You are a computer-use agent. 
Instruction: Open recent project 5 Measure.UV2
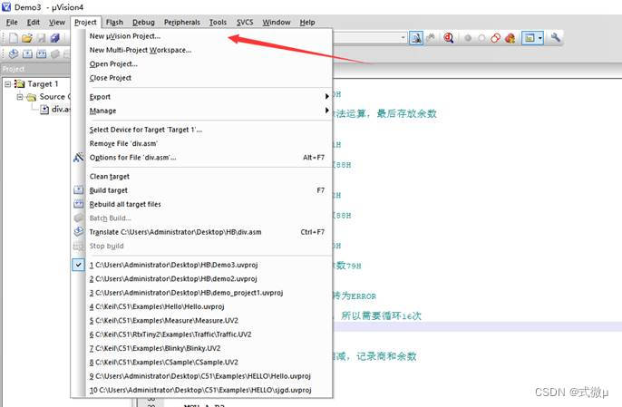202,321
